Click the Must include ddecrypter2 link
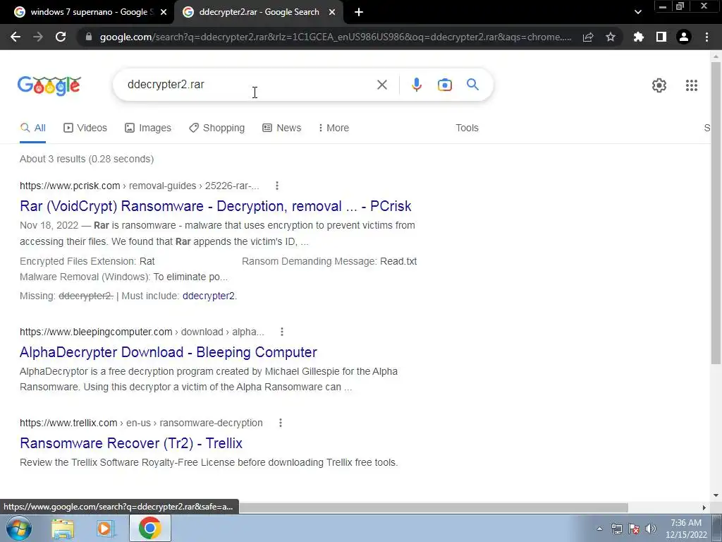 (209, 296)
